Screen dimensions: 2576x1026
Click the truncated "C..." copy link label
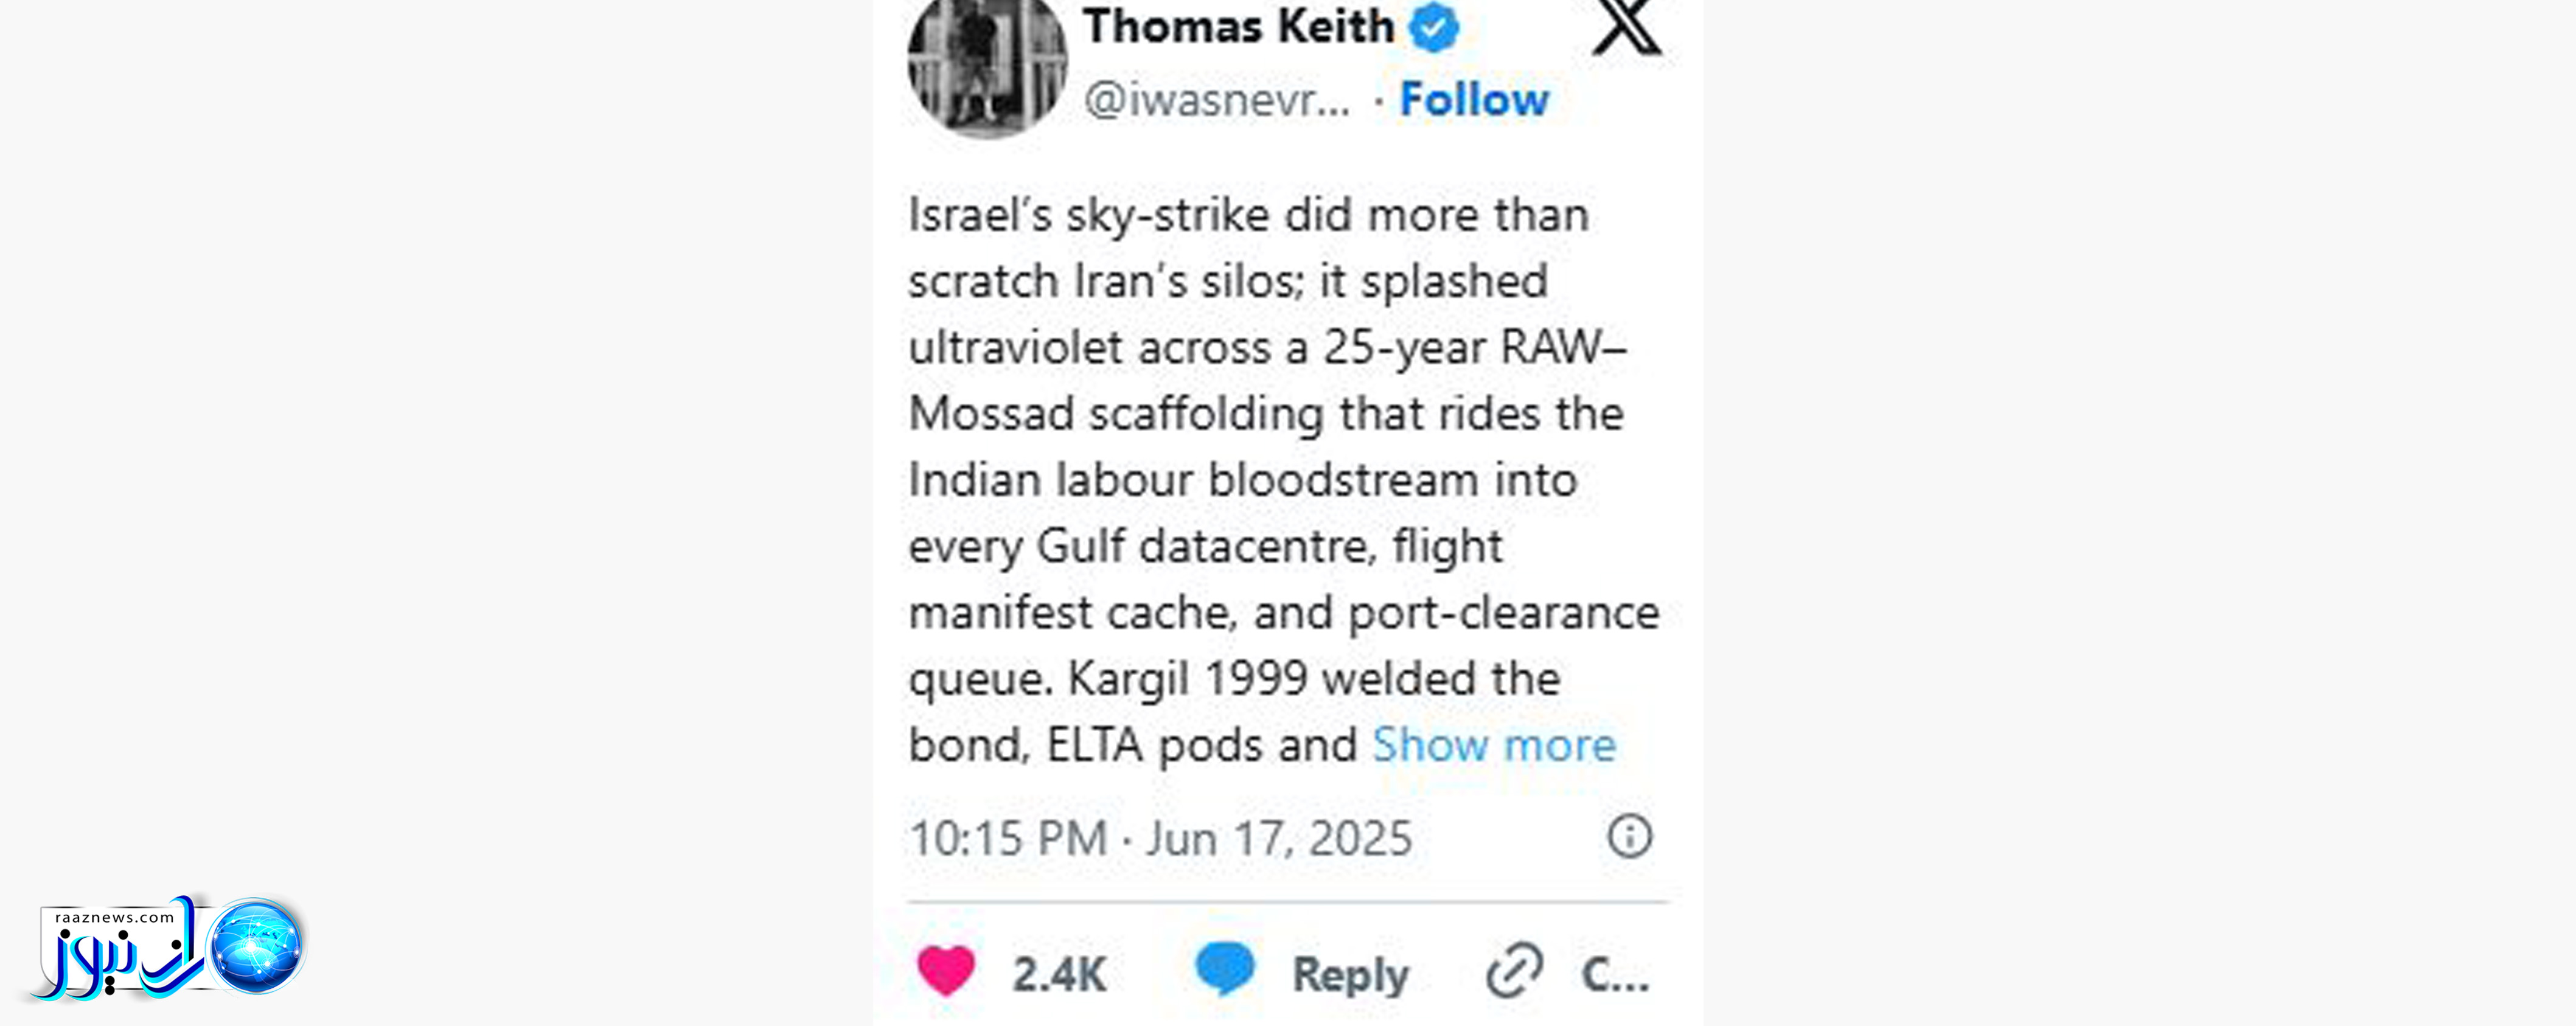click(x=1614, y=974)
